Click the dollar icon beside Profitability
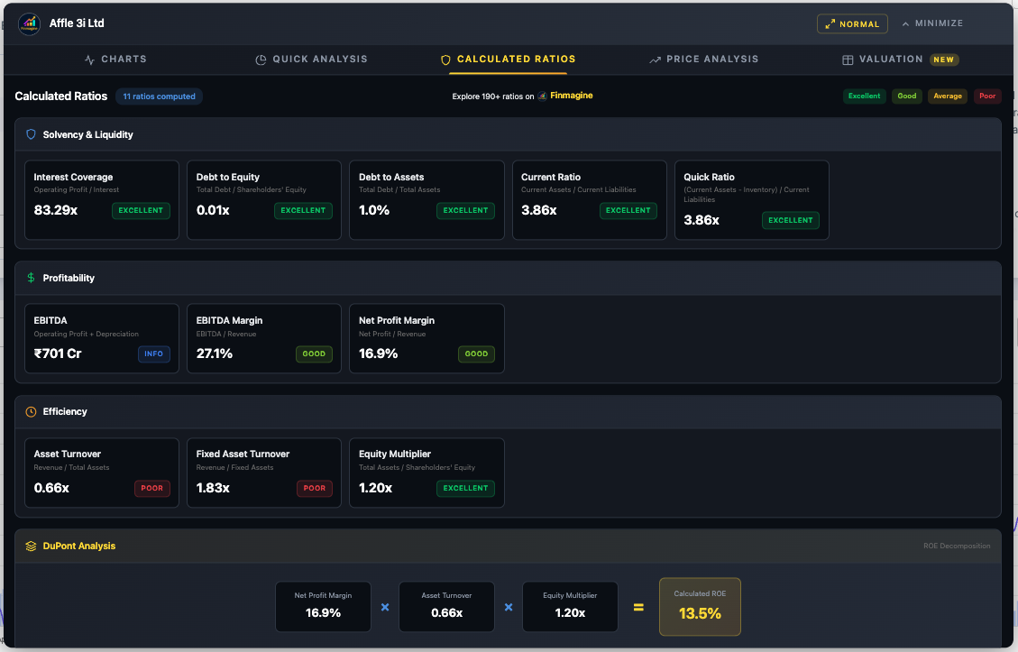Viewport: 1018px width, 652px height. pyautogui.click(x=31, y=278)
